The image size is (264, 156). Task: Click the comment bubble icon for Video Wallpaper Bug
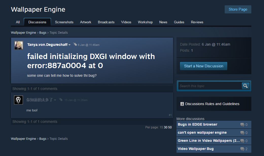(x=242, y=149)
